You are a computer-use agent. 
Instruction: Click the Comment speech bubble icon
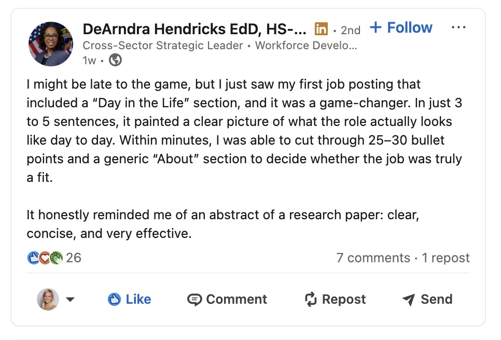point(194,300)
